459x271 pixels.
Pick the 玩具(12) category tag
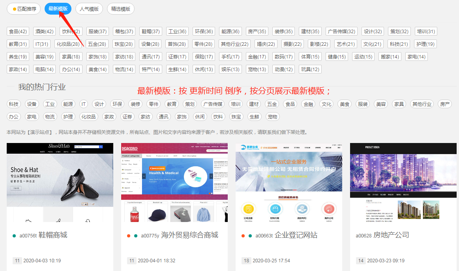[310, 70]
